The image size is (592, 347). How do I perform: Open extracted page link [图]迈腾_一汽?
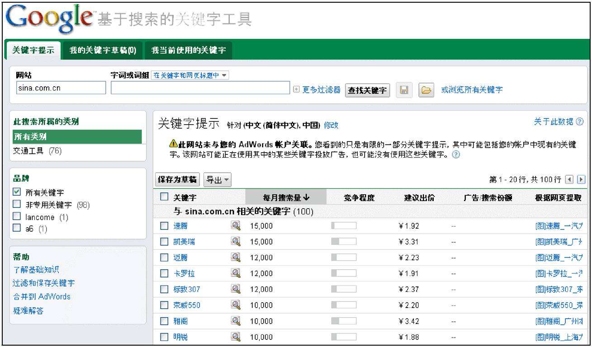point(559,258)
